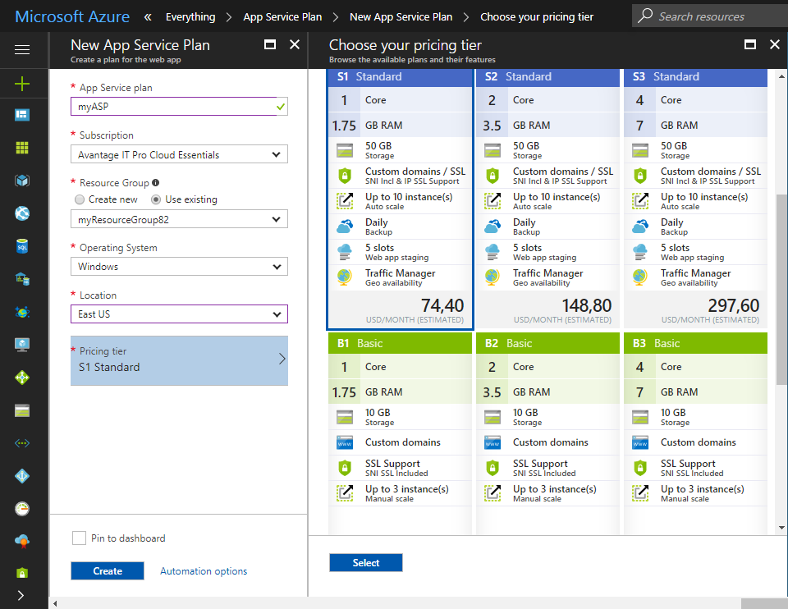
Task: Click B1 Custom domains www icon
Action: pos(345,442)
